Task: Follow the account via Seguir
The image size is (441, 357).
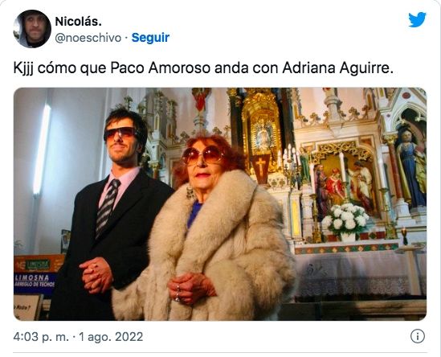Action: (150, 38)
